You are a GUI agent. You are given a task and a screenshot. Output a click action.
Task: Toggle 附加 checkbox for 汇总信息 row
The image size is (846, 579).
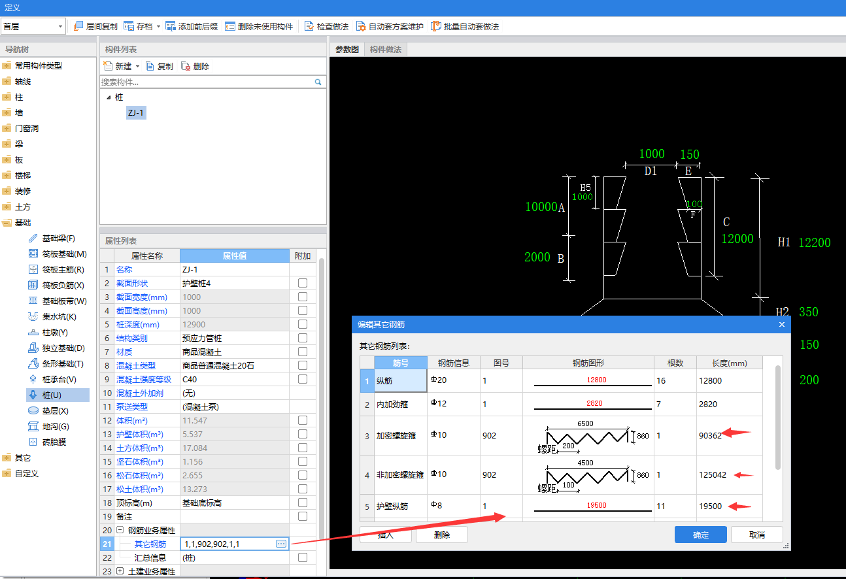click(x=303, y=557)
